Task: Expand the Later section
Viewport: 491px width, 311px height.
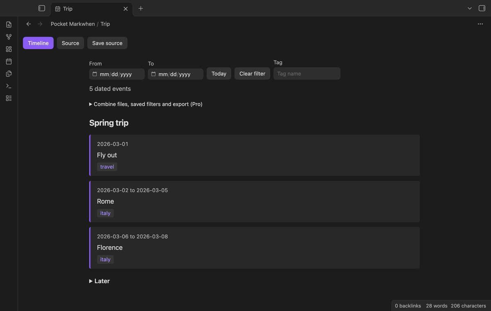Action: 99,281
